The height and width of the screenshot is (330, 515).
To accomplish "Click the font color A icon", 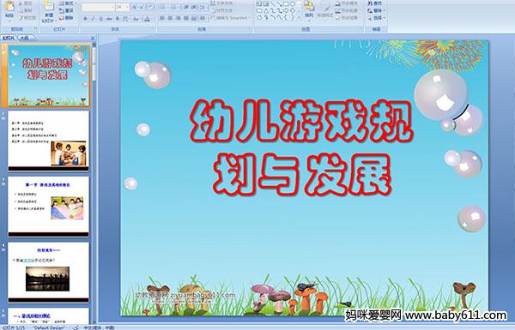I will [x=147, y=19].
